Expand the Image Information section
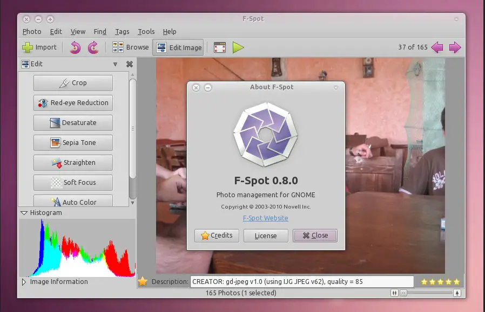 pyautogui.click(x=24, y=282)
